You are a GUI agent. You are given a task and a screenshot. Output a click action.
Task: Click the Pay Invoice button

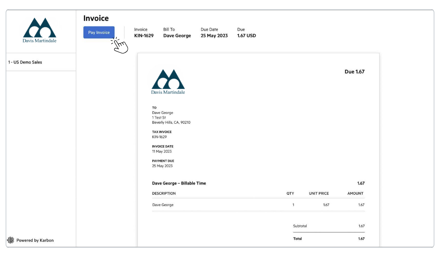pos(99,32)
